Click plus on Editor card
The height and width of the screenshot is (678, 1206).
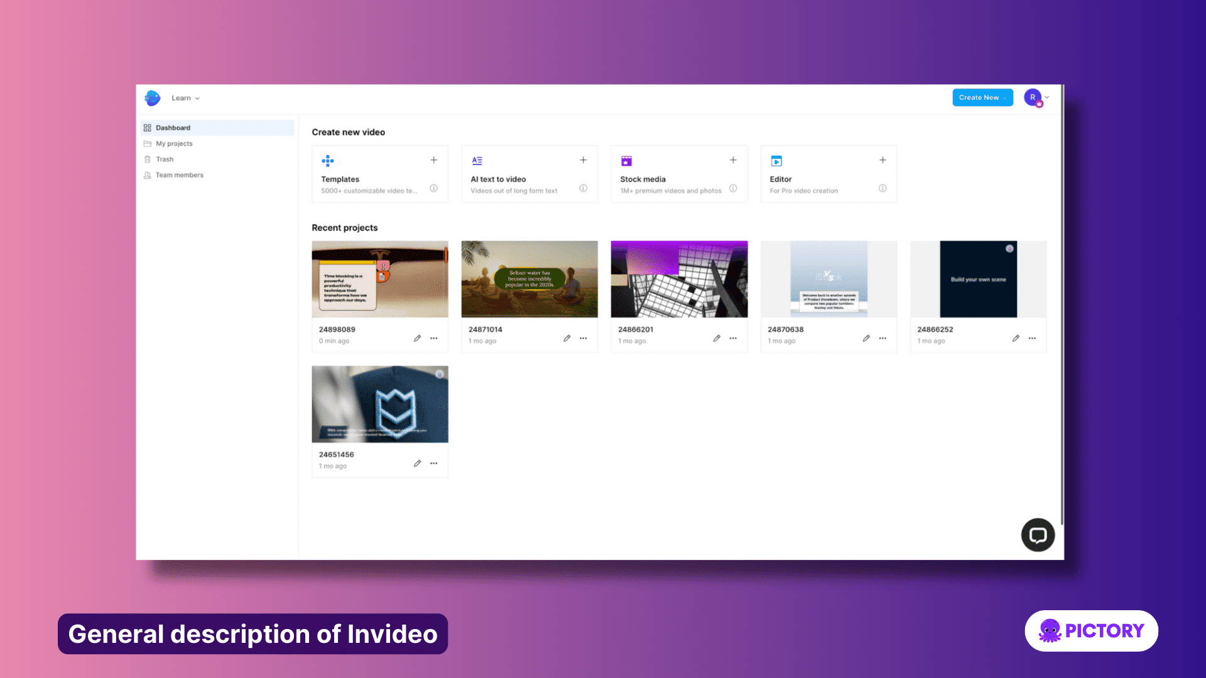(x=883, y=160)
